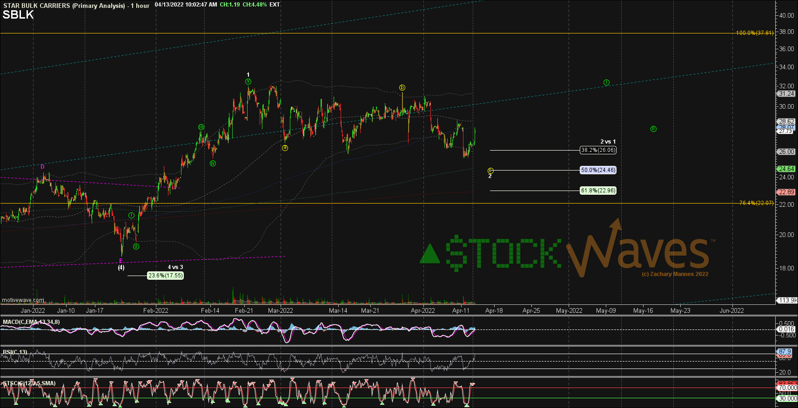Click the May-09 date on the time axis

pos(606,310)
